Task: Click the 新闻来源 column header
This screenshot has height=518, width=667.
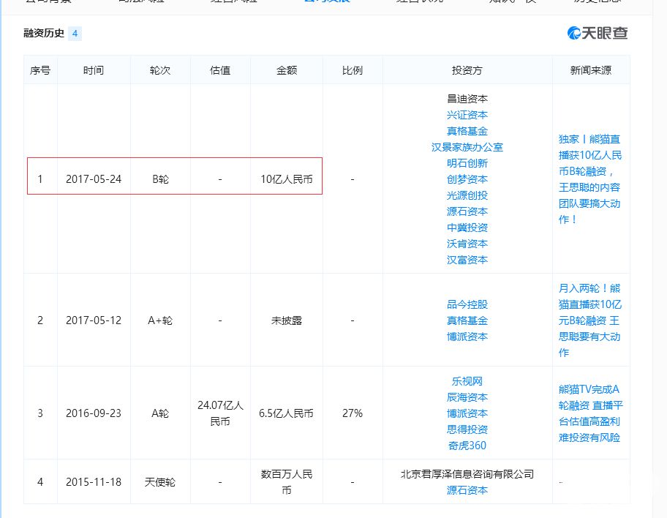Action: (x=590, y=70)
